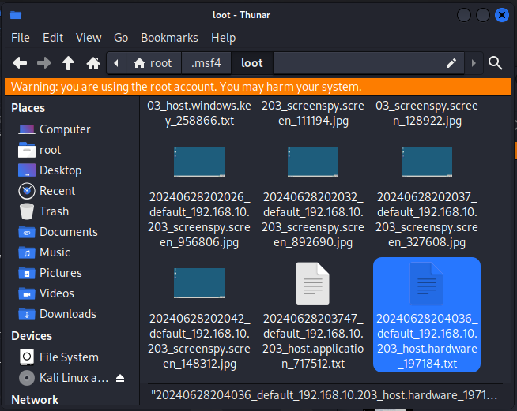
Task: Select screenspy screen_148312.jpg thumbnail
Action: point(199,283)
